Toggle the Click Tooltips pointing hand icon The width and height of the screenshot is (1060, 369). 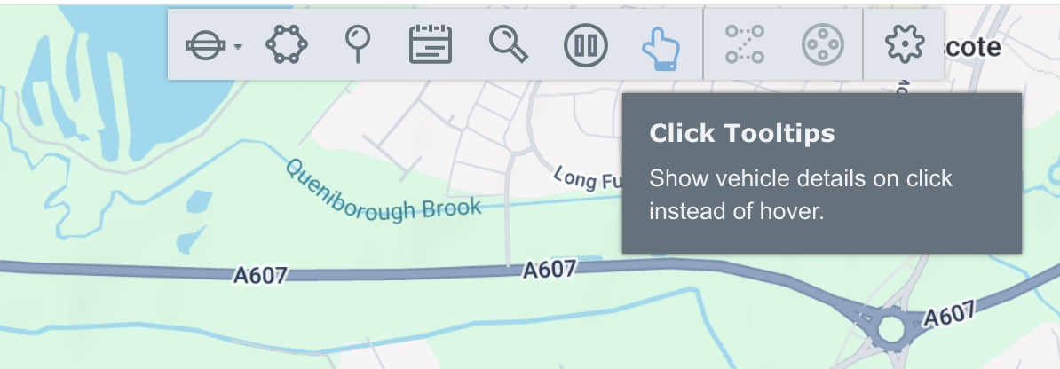(x=660, y=45)
